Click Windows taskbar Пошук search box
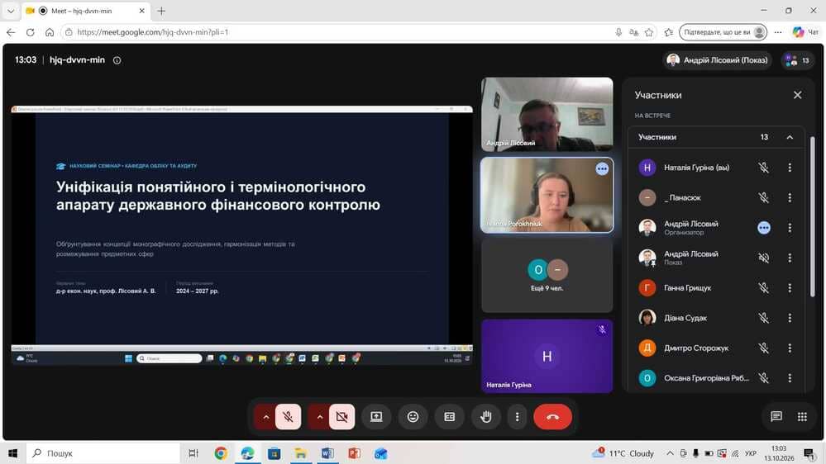Screen dimensions: 826x464 pyautogui.click(x=103, y=453)
